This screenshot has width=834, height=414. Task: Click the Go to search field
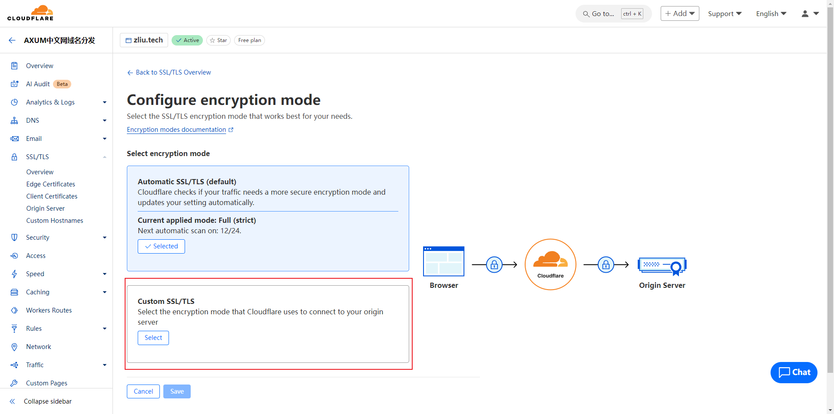click(x=613, y=14)
